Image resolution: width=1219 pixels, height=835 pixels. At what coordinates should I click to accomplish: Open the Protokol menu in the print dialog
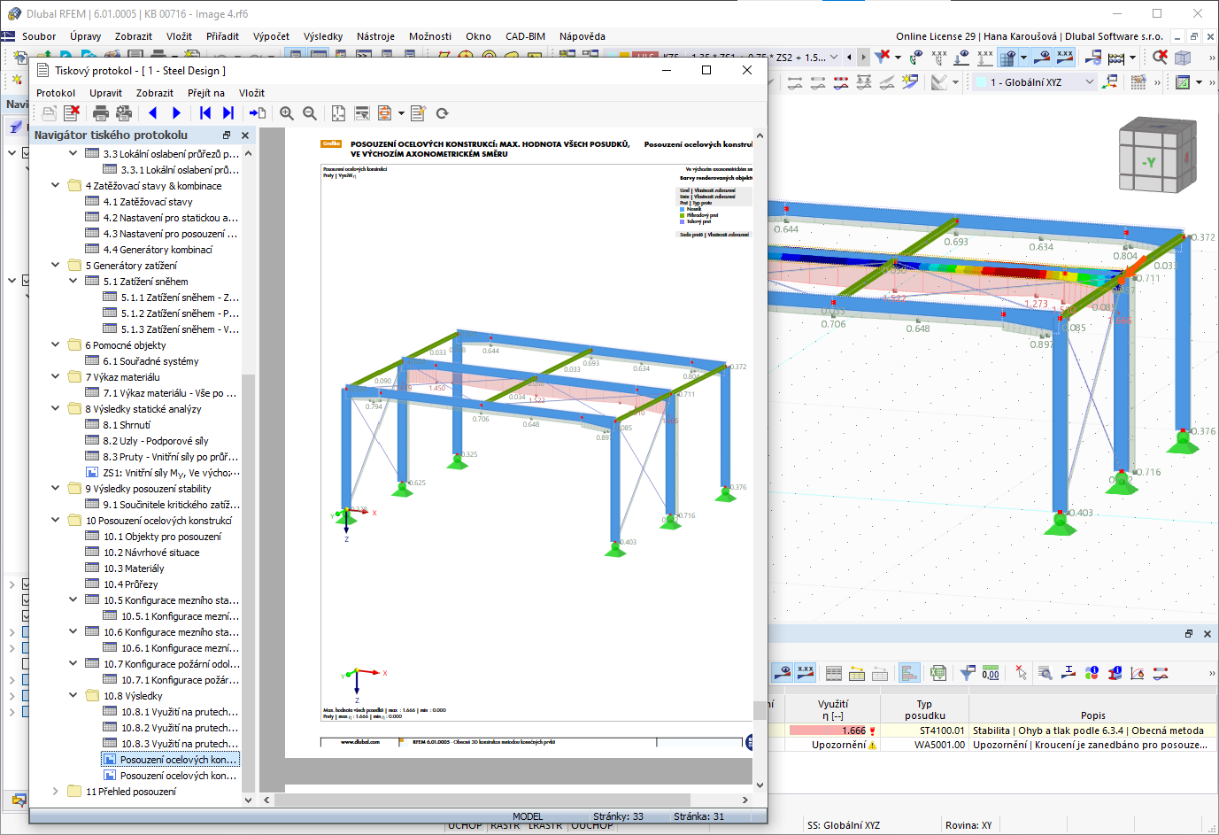(x=56, y=93)
